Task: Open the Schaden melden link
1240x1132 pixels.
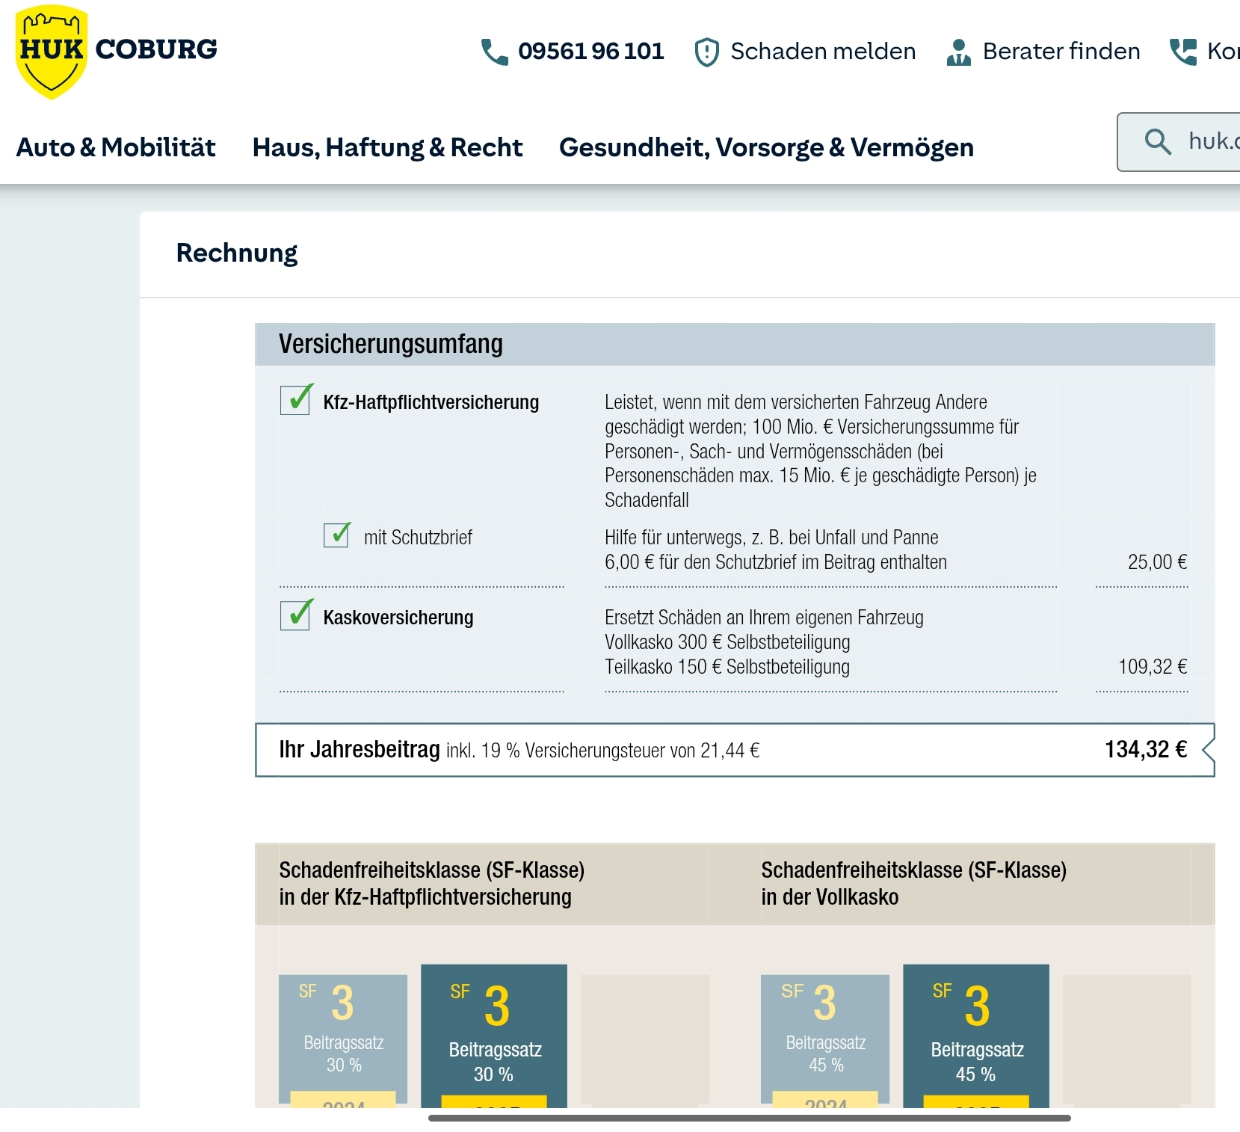Action: pyautogui.click(x=822, y=52)
